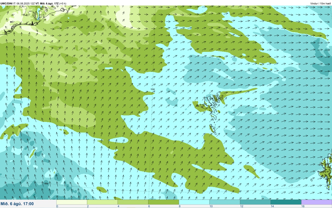
Task: Click the '(+5 h)' forecast offset text
Action: 63,3
